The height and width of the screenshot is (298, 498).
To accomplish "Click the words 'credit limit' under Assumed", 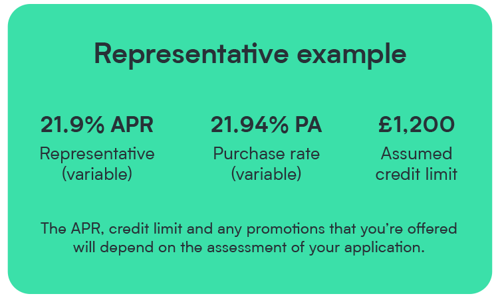I will (x=416, y=174).
